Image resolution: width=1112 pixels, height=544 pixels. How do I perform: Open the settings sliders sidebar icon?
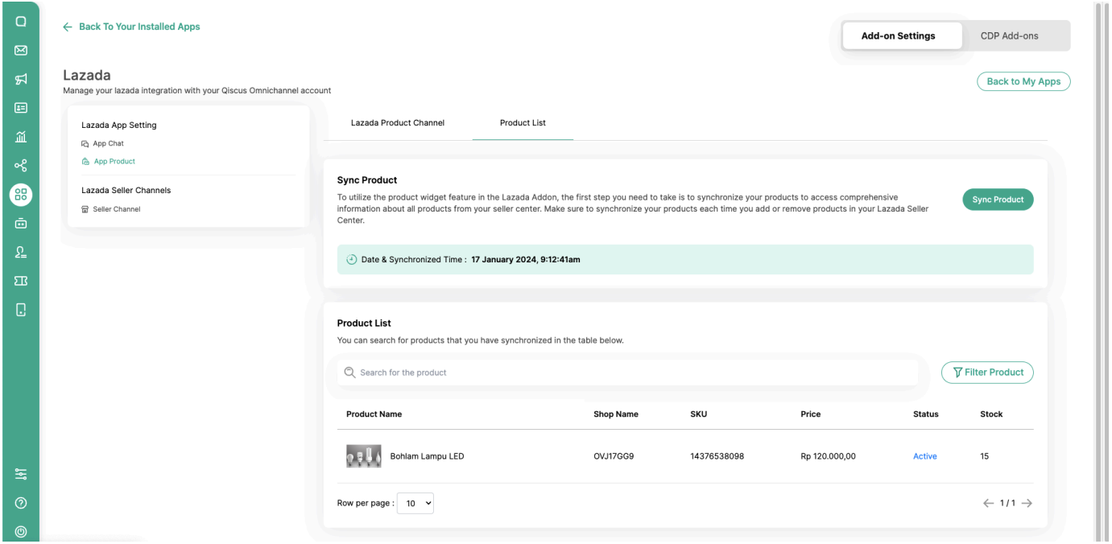(22, 476)
